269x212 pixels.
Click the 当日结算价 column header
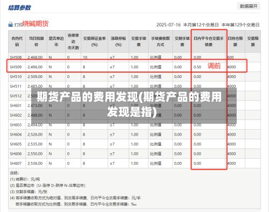37,41
